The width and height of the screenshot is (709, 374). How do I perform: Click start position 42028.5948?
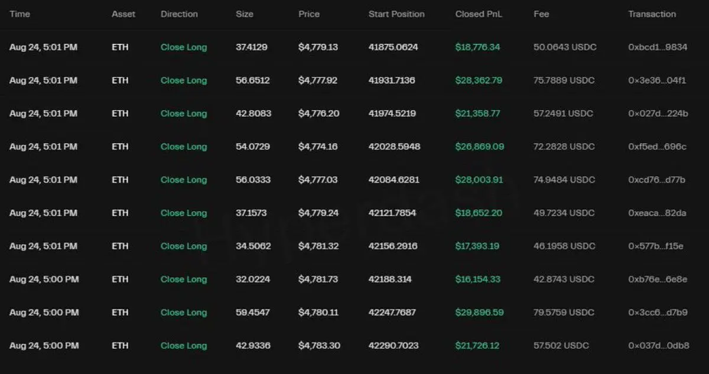point(395,147)
